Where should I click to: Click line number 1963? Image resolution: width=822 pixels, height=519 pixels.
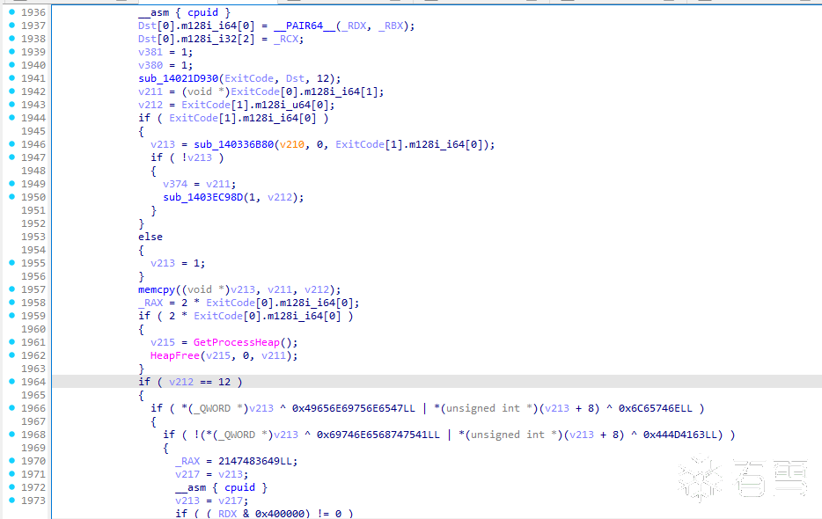33,369
